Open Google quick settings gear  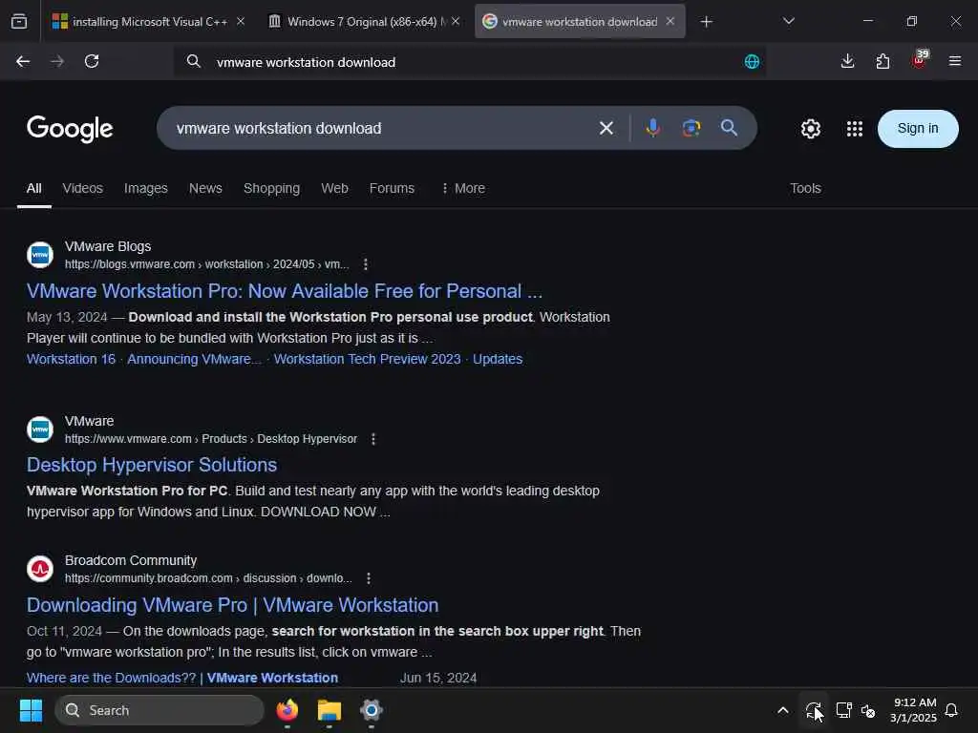[x=810, y=129]
